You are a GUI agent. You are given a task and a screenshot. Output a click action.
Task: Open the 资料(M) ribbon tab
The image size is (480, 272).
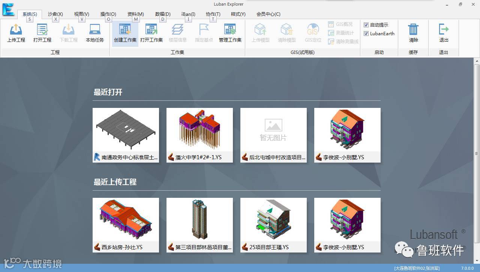[x=136, y=14]
